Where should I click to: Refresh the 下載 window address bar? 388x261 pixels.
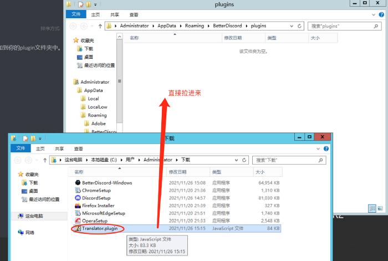tap(244, 160)
